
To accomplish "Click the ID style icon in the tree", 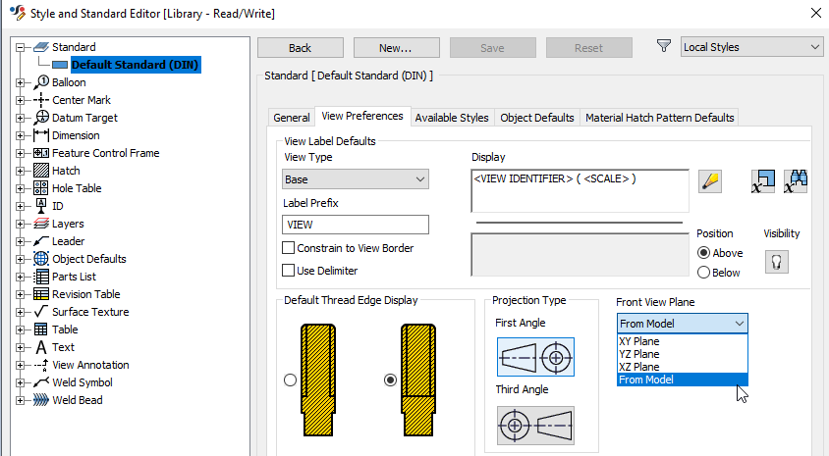I will pos(41,206).
